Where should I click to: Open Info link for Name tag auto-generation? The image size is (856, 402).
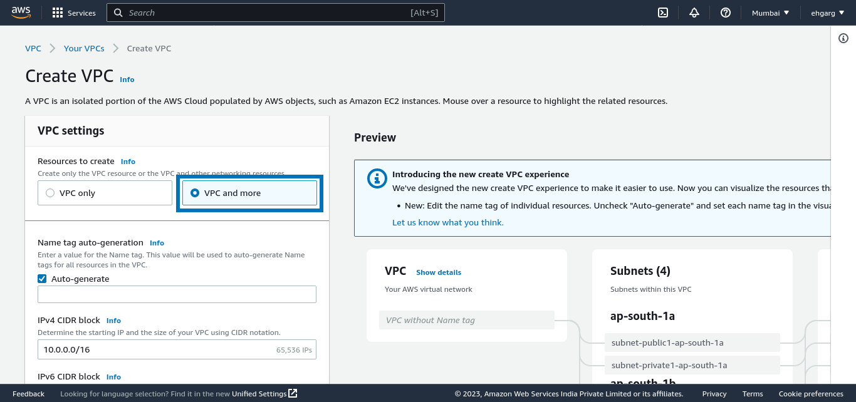coord(157,243)
